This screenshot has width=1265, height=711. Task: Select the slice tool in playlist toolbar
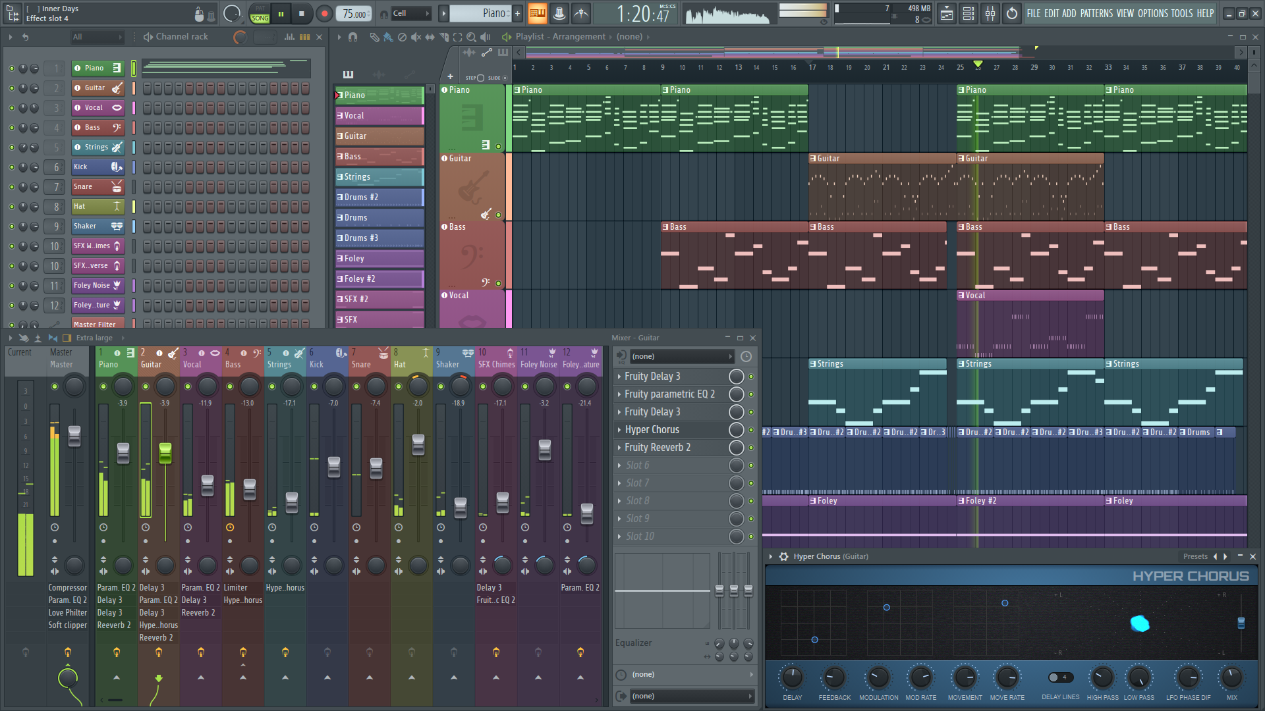[x=443, y=37]
